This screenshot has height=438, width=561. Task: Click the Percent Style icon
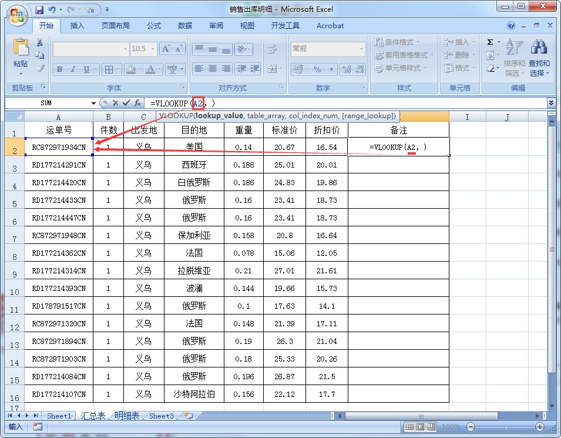pos(317,69)
